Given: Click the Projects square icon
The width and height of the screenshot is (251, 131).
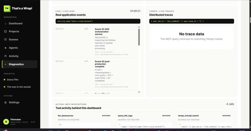Looking at the screenshot, I should pyautogui.click(x=5, y=31).
